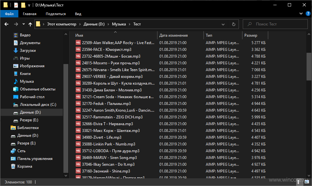This screenshot has width=312, height=186.
Task: Click the Back navigation arrow
Action: pyautogui.click(x=6, y=24)
